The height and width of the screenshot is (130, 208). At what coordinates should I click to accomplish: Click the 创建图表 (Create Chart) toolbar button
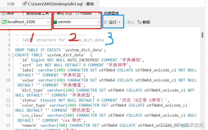pyautogui.click(x=109, y=13)
